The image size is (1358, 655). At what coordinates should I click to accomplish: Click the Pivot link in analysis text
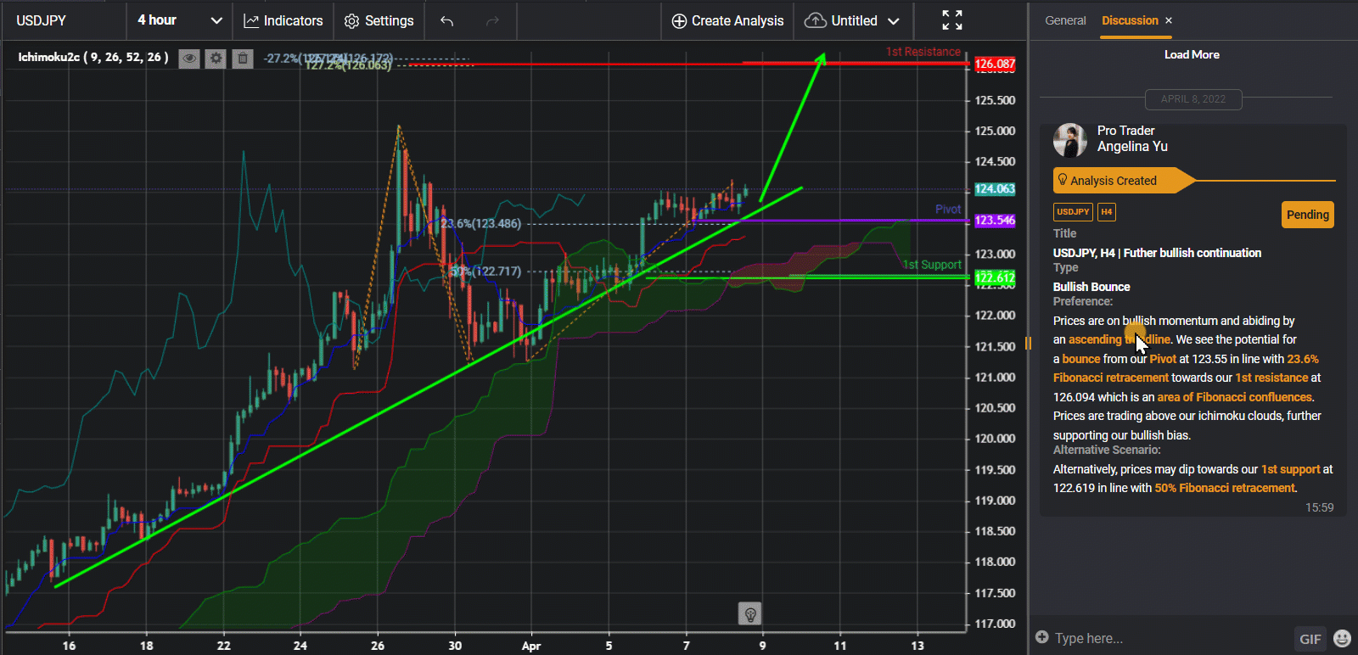tap(1163, 359)
